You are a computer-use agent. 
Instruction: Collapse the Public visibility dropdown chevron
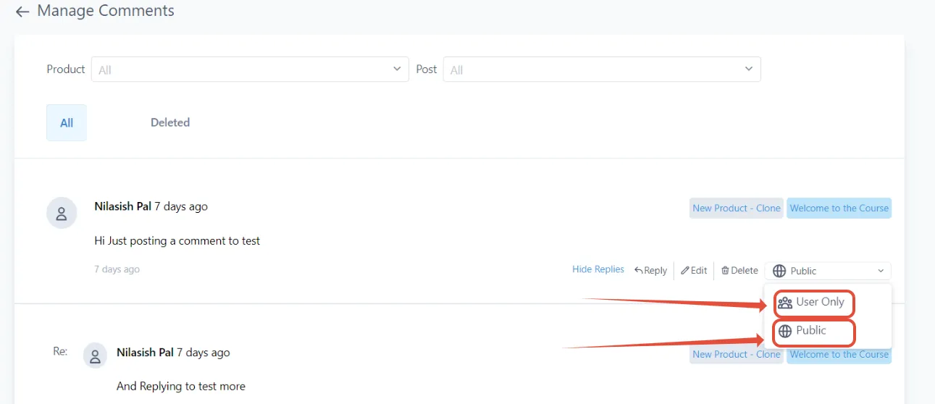point(881,271)
